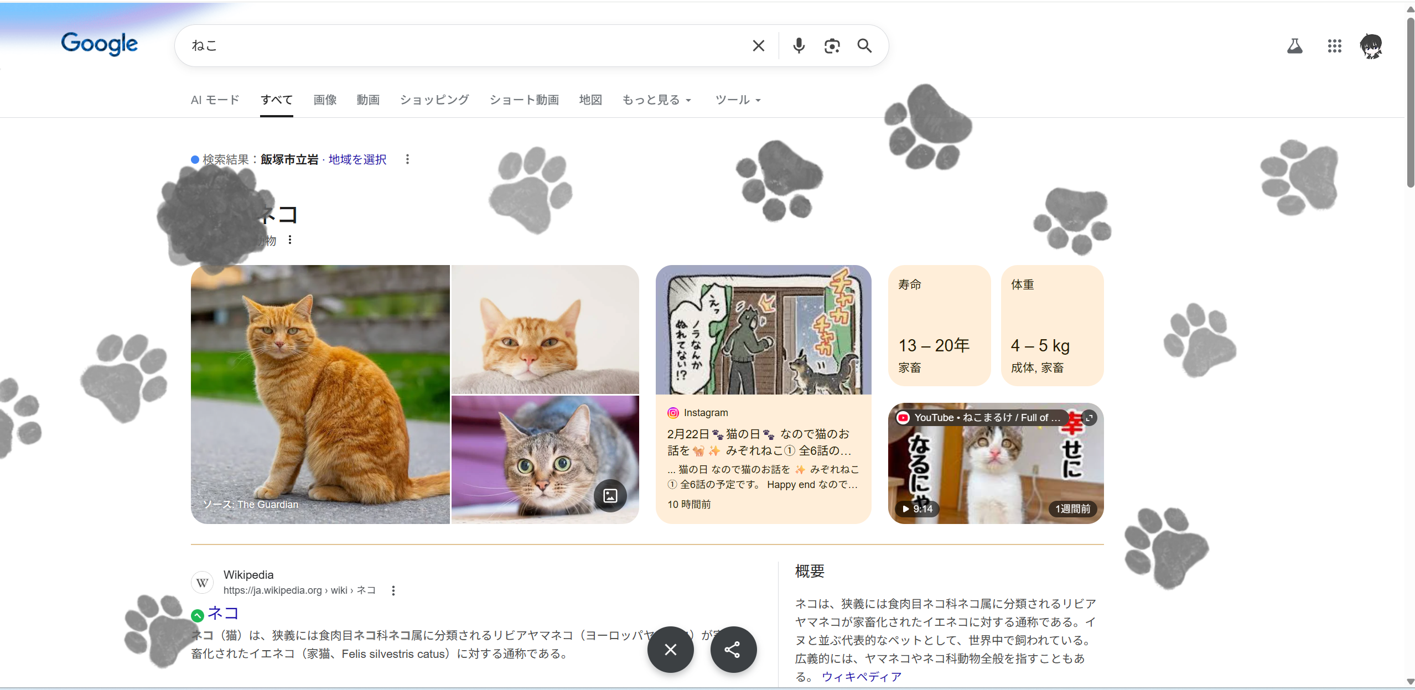The width and height of the screenshot is (1415, 690).
Task: Switch to the 画像 tab
Action: coord(325,100)
